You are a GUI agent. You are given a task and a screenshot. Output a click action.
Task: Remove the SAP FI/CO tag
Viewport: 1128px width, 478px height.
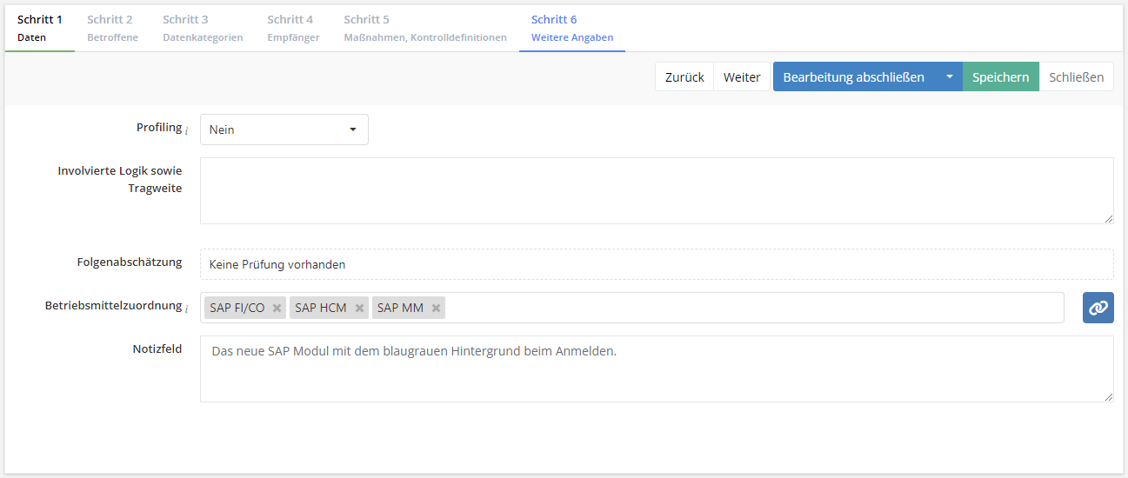click(x=277, y=308)
